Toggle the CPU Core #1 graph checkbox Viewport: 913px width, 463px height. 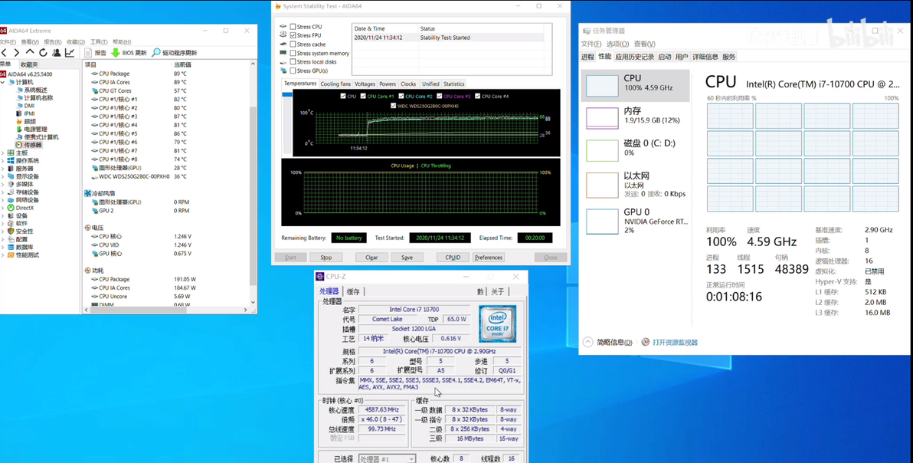click(363, 96)
